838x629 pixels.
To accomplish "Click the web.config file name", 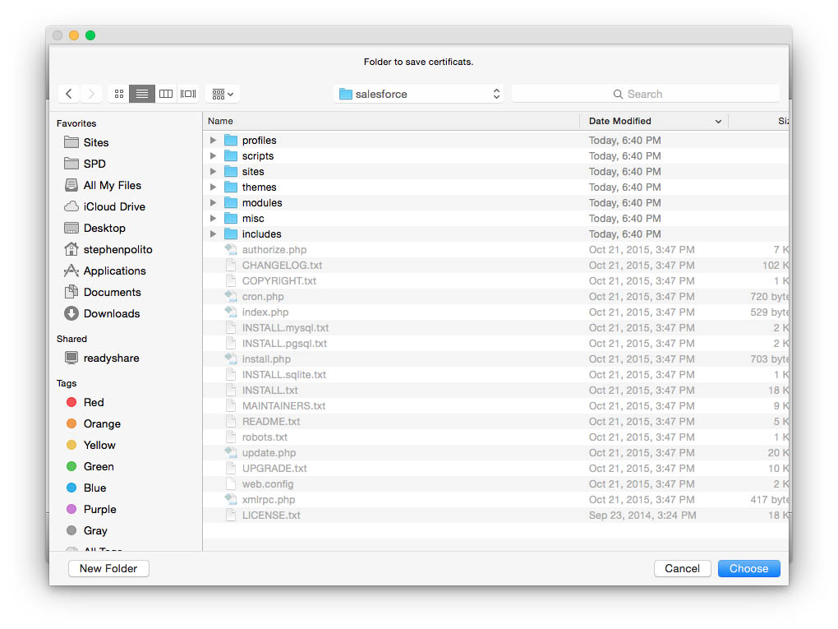I will 268,484.
